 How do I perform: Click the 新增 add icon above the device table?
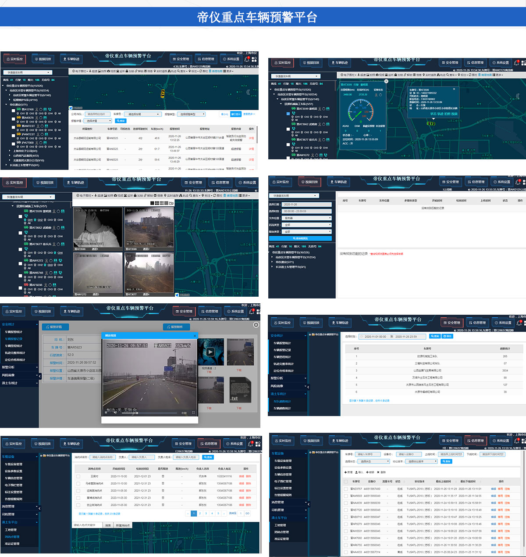click(x=345, y=472)
